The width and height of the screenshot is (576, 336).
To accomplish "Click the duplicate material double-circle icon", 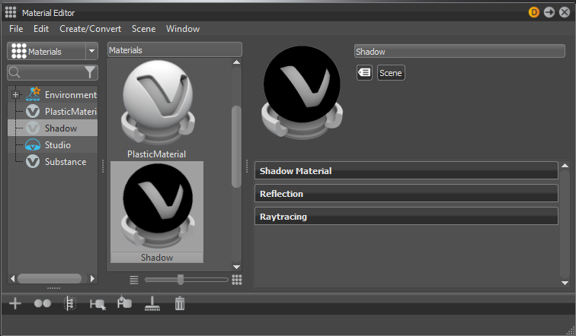I will (x=42, y=303).
